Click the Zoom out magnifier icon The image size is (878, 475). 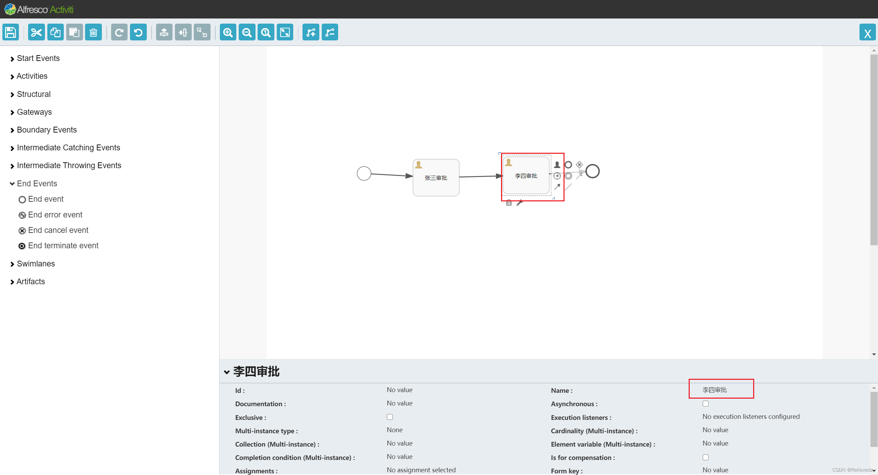pyautogui.click(x=247, y=33)
